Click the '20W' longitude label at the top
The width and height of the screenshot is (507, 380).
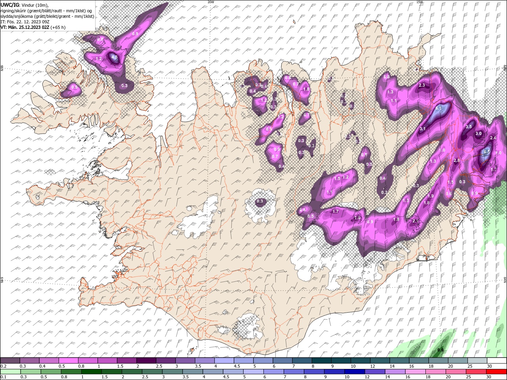[x=211, y=2]
